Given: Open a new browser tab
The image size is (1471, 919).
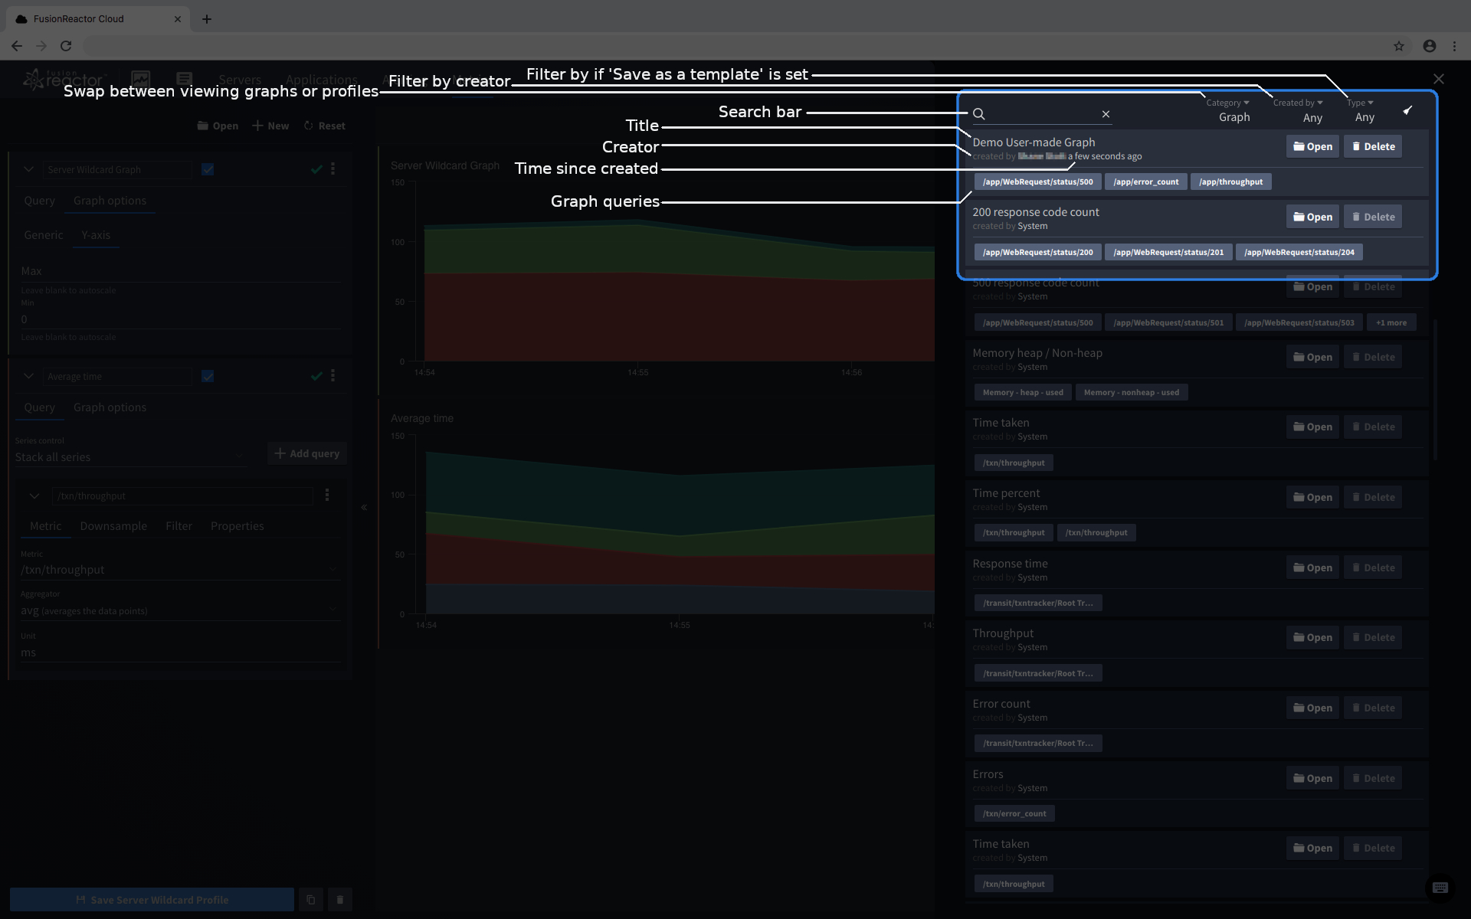Looking at the screenshot, I should pyautogui.click(x=207, y=19).
